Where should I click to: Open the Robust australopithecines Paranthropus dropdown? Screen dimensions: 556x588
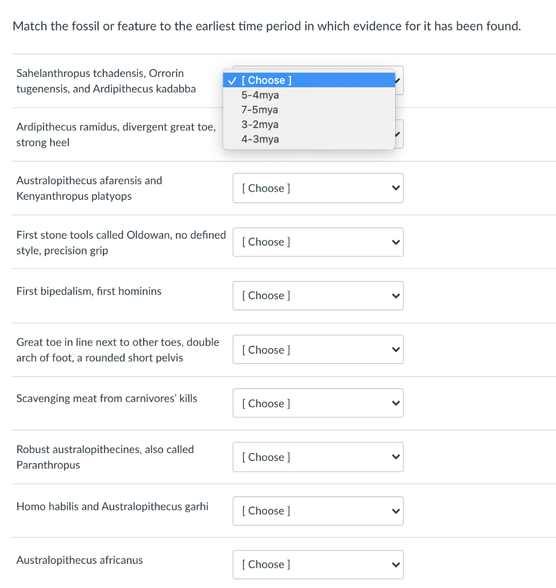[x=318, y=457]
